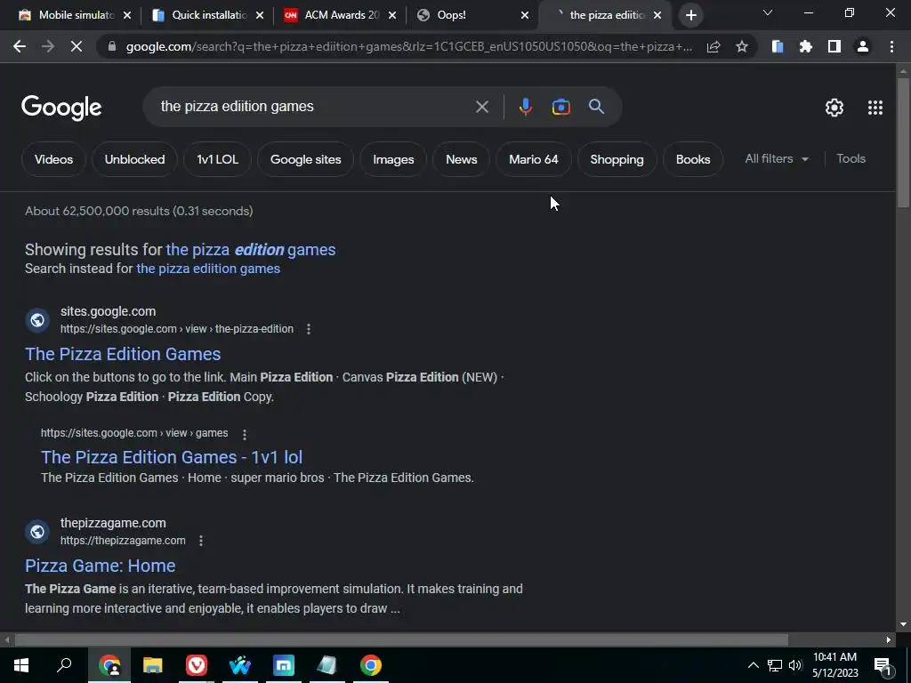This screenshot has height=683, width=911.
Task: Switch to Images results
Action: click(393, 159)
